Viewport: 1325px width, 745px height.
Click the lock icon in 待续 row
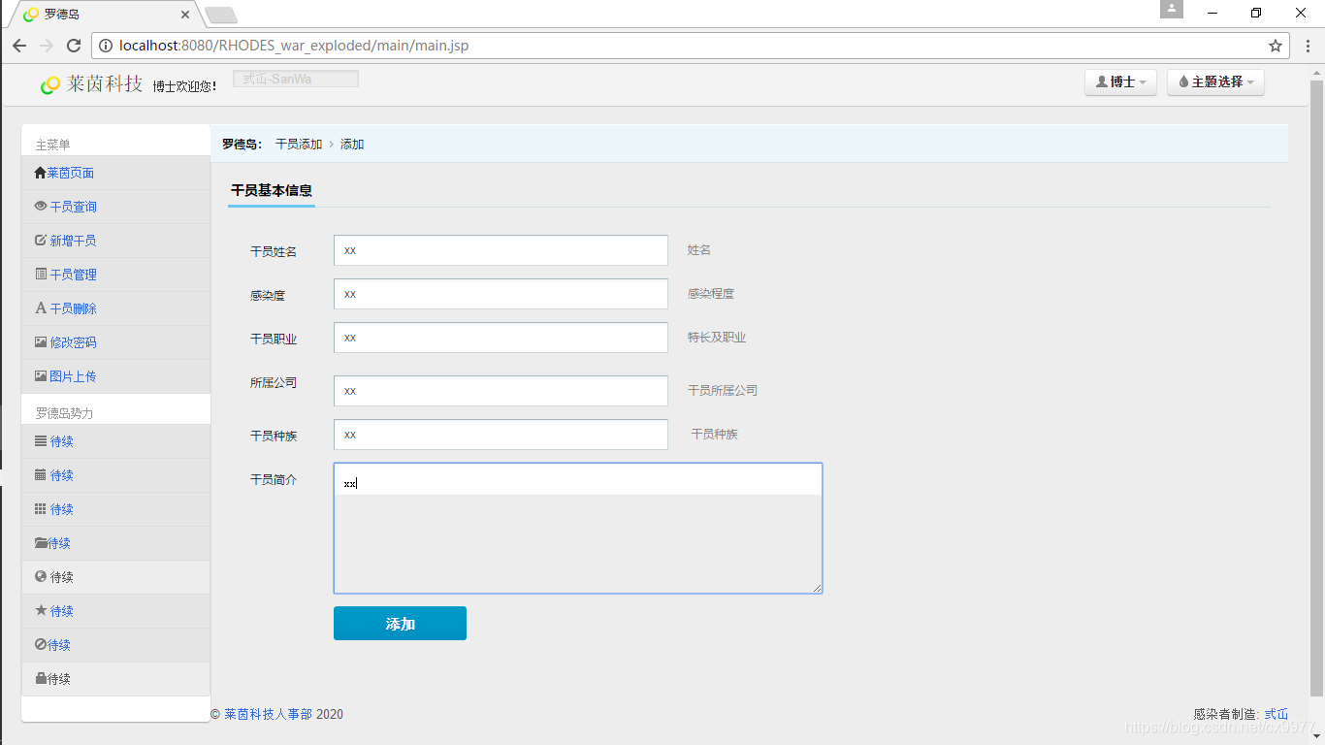41,679
